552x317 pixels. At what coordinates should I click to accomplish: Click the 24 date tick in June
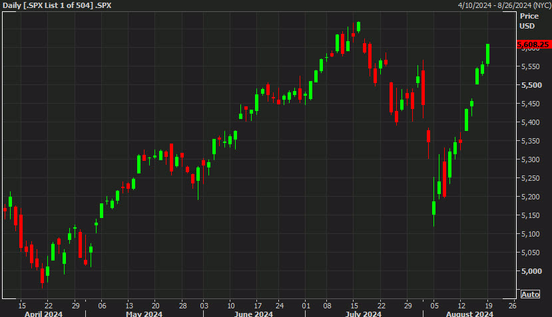pyautogui.click(x=279, y=306)
